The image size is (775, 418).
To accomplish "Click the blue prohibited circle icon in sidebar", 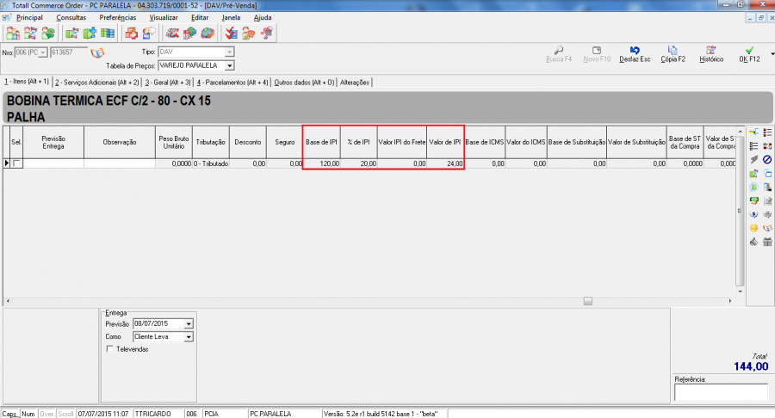I will (x=766, y=159).
